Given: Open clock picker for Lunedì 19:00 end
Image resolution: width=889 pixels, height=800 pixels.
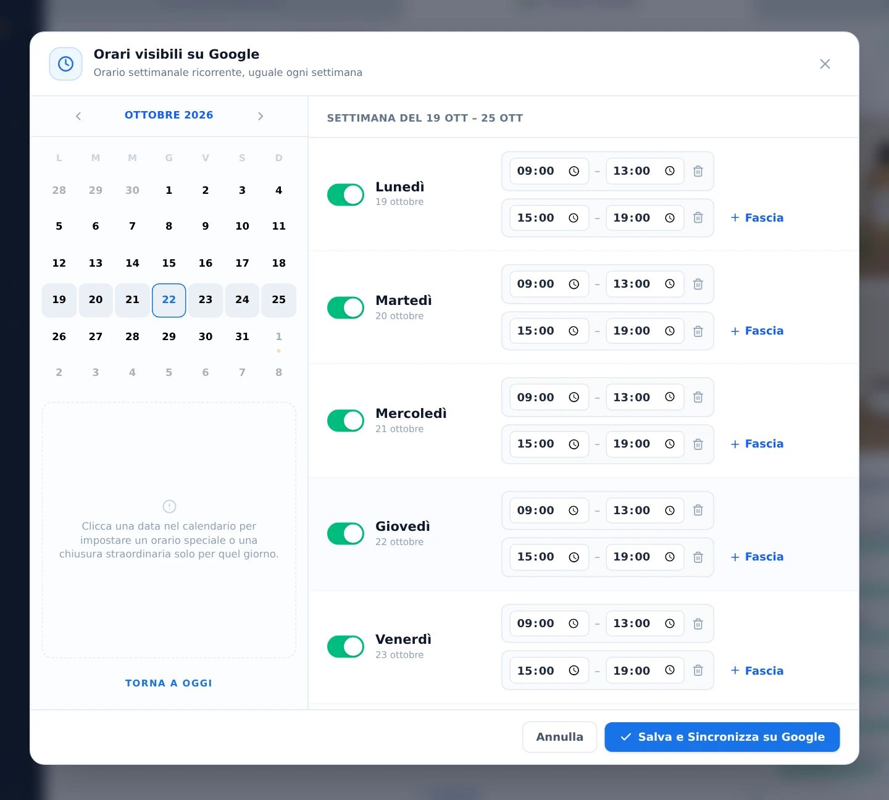Looking at the screenshot, I should [670, 218].
